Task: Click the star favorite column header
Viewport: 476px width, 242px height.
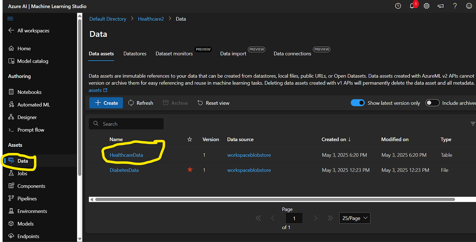Action: pos(190,139)
